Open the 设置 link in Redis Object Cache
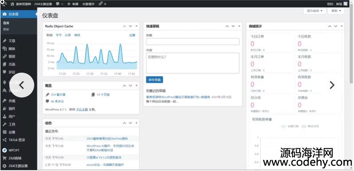Screen dimensions: 354x171 pos(132,35)
